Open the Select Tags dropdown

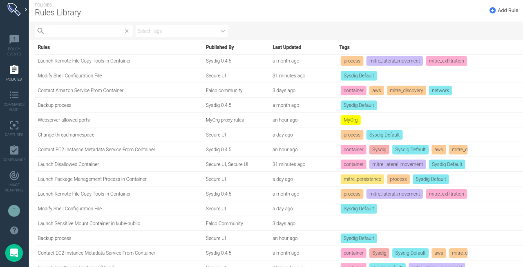tap(182, 31)
